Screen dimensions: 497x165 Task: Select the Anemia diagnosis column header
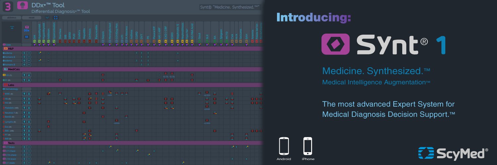(x=252, y=32)
